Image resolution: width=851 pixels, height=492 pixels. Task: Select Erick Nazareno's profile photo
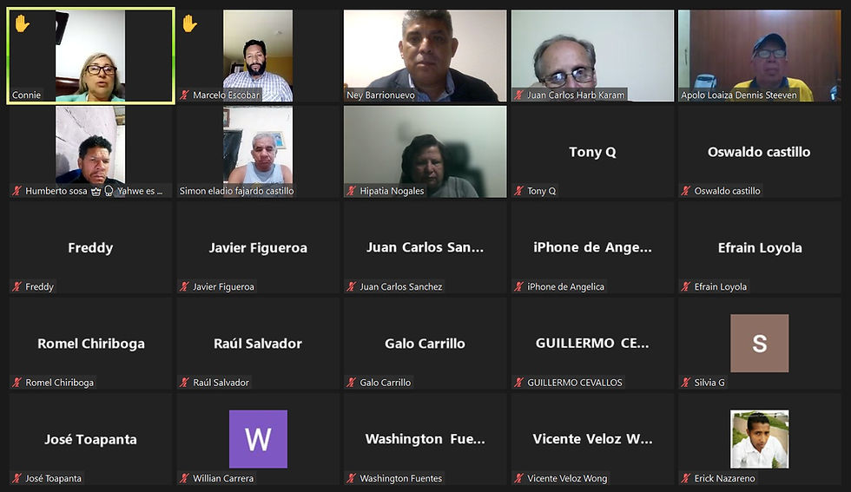[759, 439]
